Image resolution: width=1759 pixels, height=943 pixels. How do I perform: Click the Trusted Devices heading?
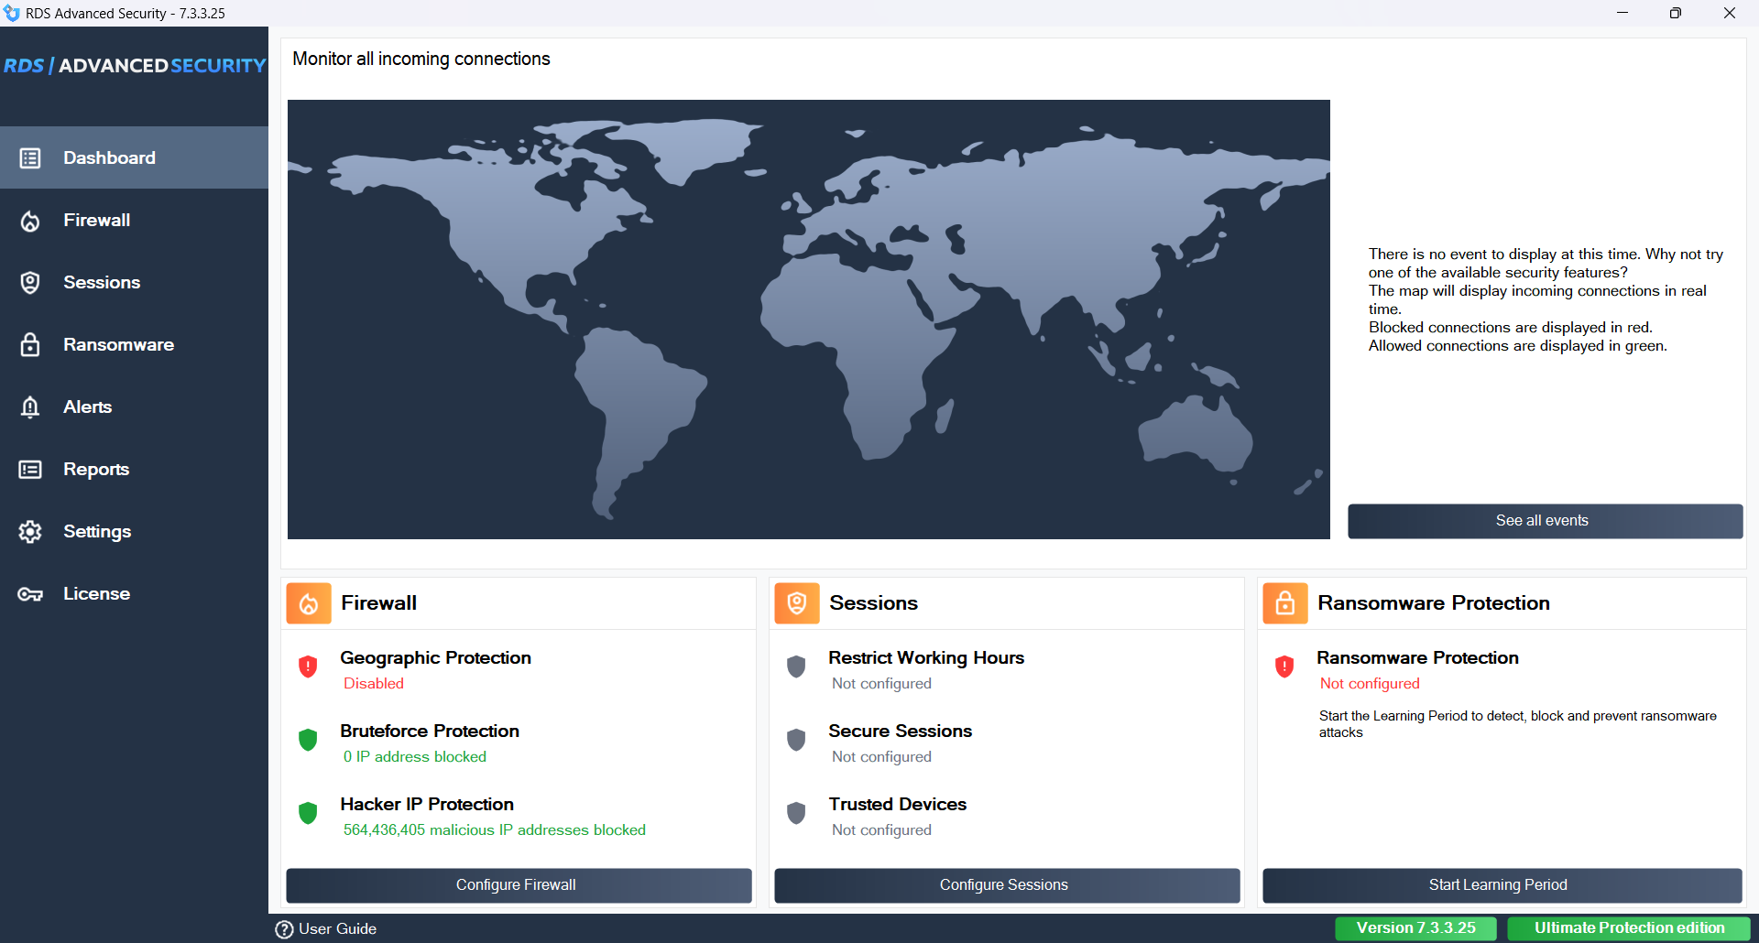[897, 805]
